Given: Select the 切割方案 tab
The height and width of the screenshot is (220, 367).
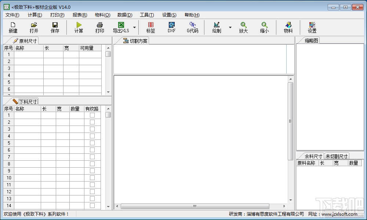Looking at the screenshot, I should click(x=135, y=41).
